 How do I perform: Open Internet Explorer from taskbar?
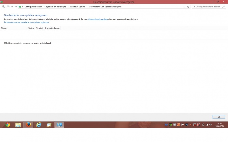pyautogui.click(x=39, y=125)
